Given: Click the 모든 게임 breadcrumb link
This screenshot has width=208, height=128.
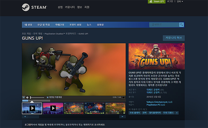Looking at the screenshot, I should pyautogui.click(x=26, y=33).
